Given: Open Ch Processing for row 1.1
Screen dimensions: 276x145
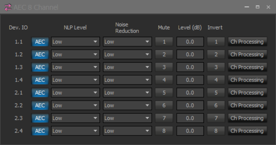Looking at the screenshot, I should coord(247,42).
